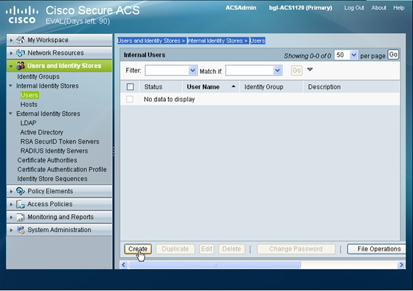Select RADIUS Identity Servers
Screen dimensions: 413x291
click(x=54, y=151)
